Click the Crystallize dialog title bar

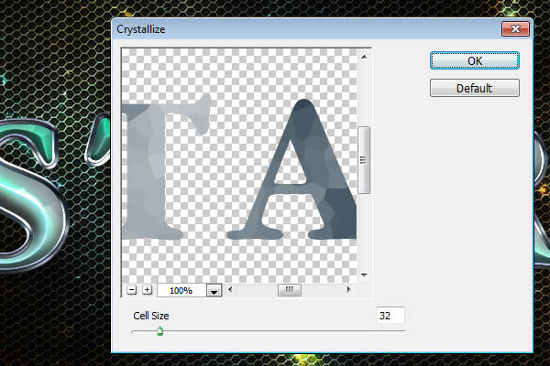[x=275, y=28]
